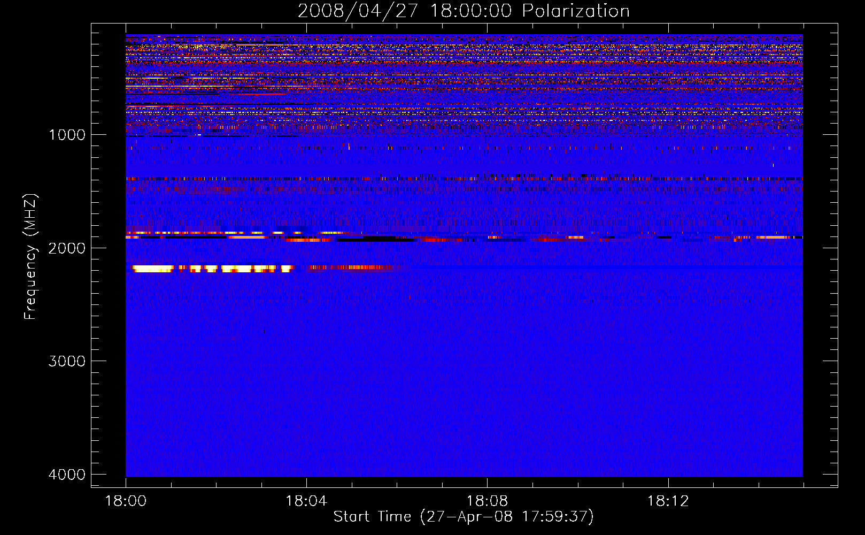This screenshot has width=865, height=535.
Task: Click the 18:00 time tick label
Action: pos(126,501)
